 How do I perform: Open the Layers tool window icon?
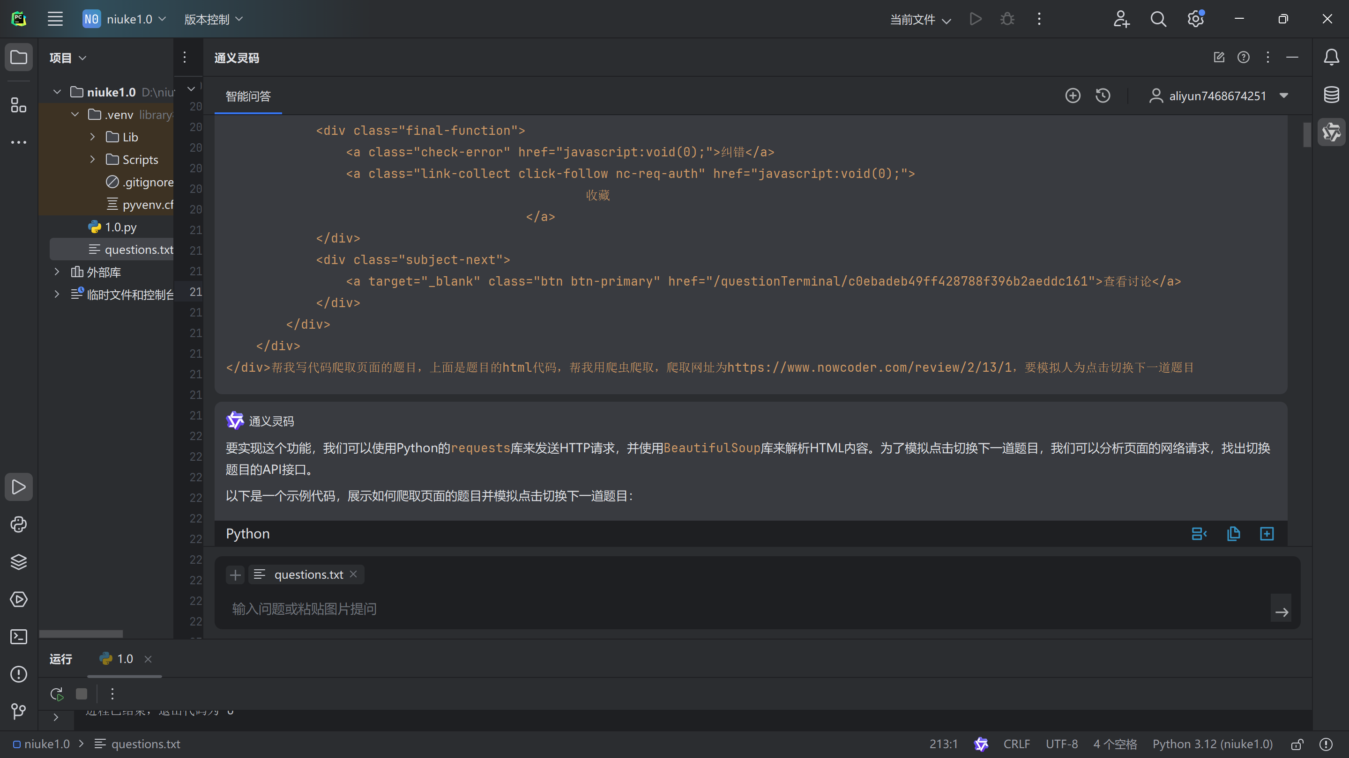(x=19, y=562)
